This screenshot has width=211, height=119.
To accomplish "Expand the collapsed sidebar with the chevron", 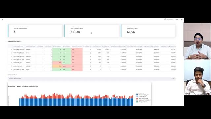I will coord(2,19).
